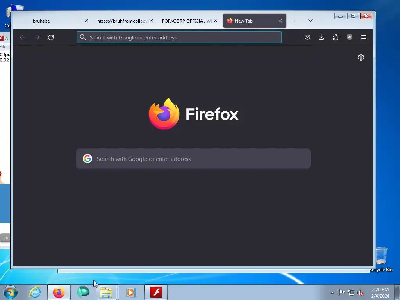Go back one page
Image resolution: width=400 pixels, height=300 pixels.
click(x=23, y=37)
